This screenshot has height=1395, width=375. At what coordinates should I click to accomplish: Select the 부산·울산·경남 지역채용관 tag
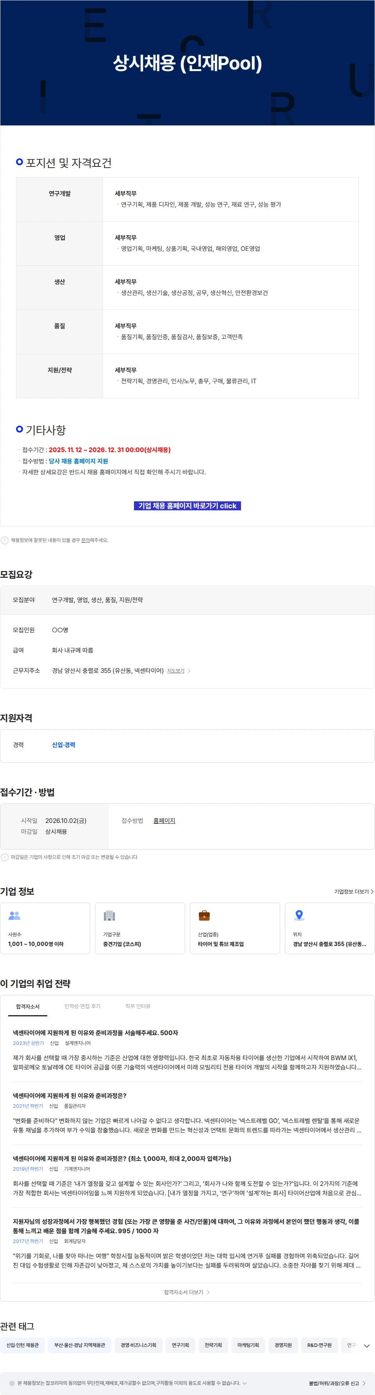[80, 1345]
